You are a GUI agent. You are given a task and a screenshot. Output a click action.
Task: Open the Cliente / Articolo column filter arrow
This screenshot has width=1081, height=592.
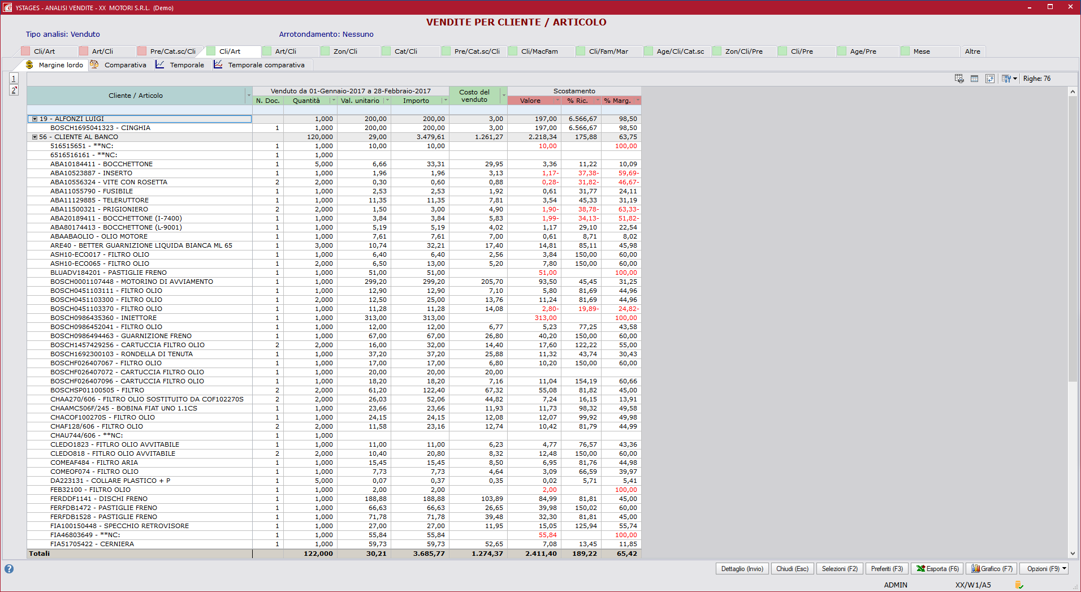[x=248, y=96]
